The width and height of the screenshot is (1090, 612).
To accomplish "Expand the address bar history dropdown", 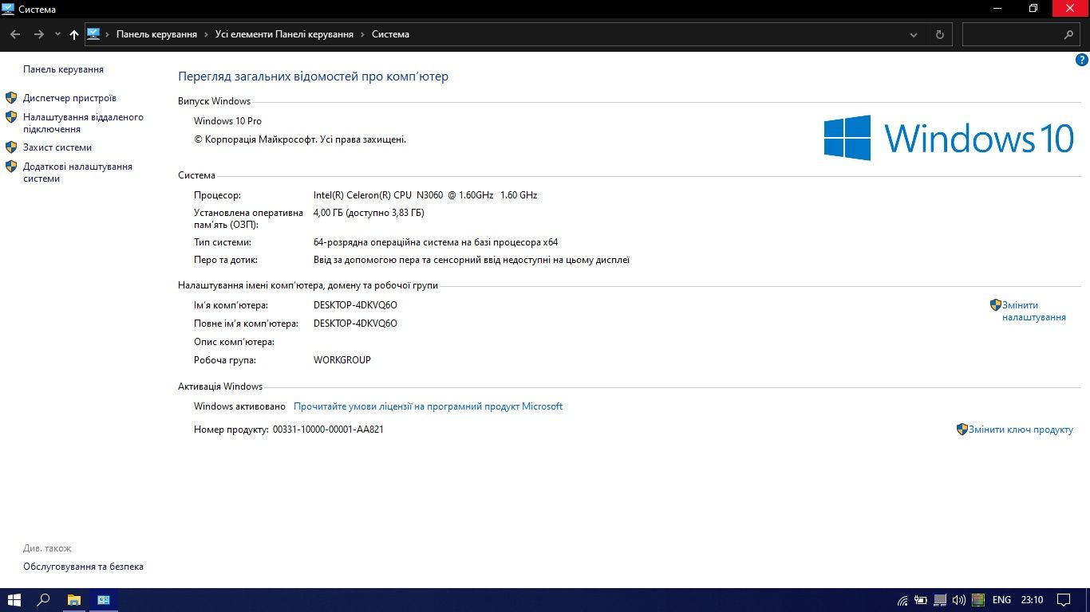I will (x=914, y=34).
